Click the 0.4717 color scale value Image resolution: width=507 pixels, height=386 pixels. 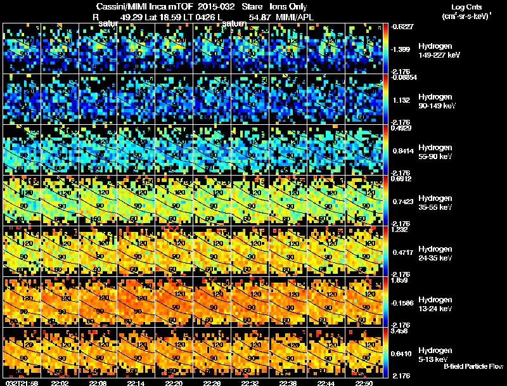(403, 252)
